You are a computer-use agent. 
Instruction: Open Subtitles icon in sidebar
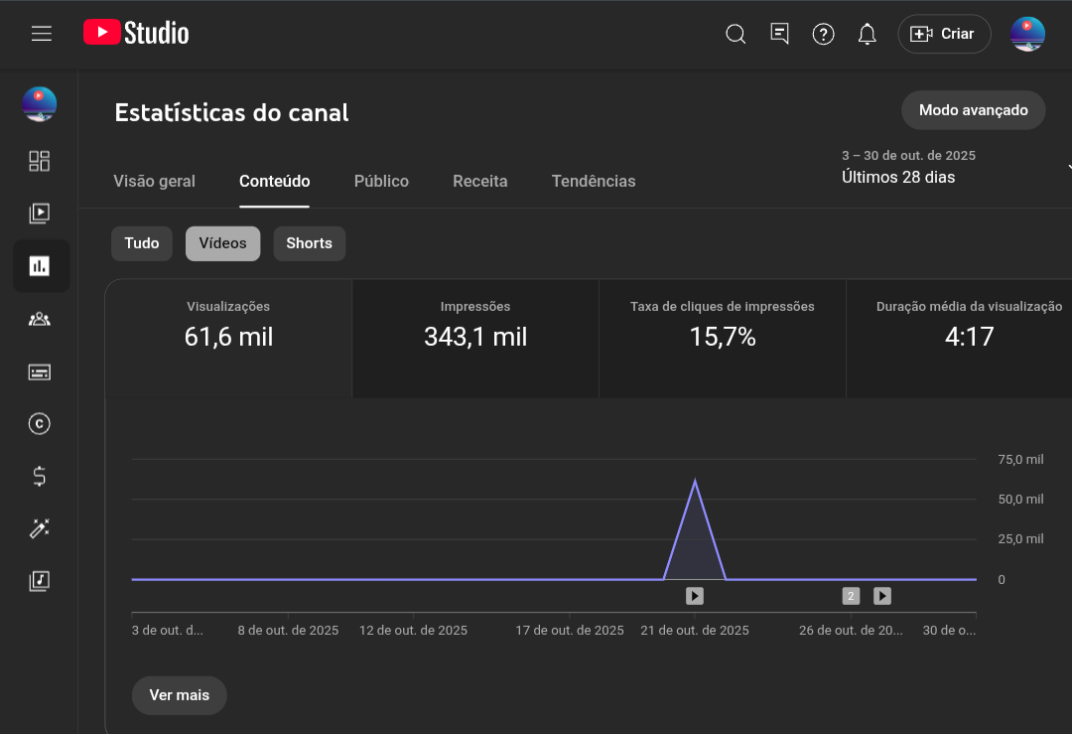click(x=40, y=371)
